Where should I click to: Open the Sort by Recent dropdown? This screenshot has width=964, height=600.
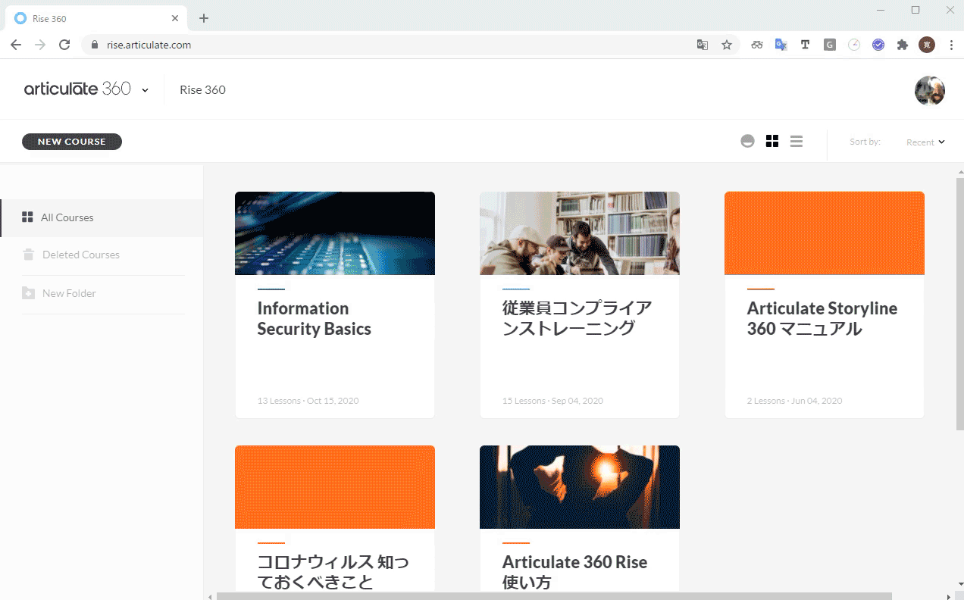point(925,142)
